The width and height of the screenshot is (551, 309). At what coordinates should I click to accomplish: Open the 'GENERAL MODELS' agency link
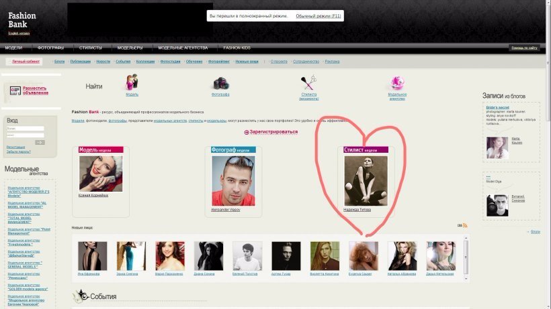click(25, 265)
